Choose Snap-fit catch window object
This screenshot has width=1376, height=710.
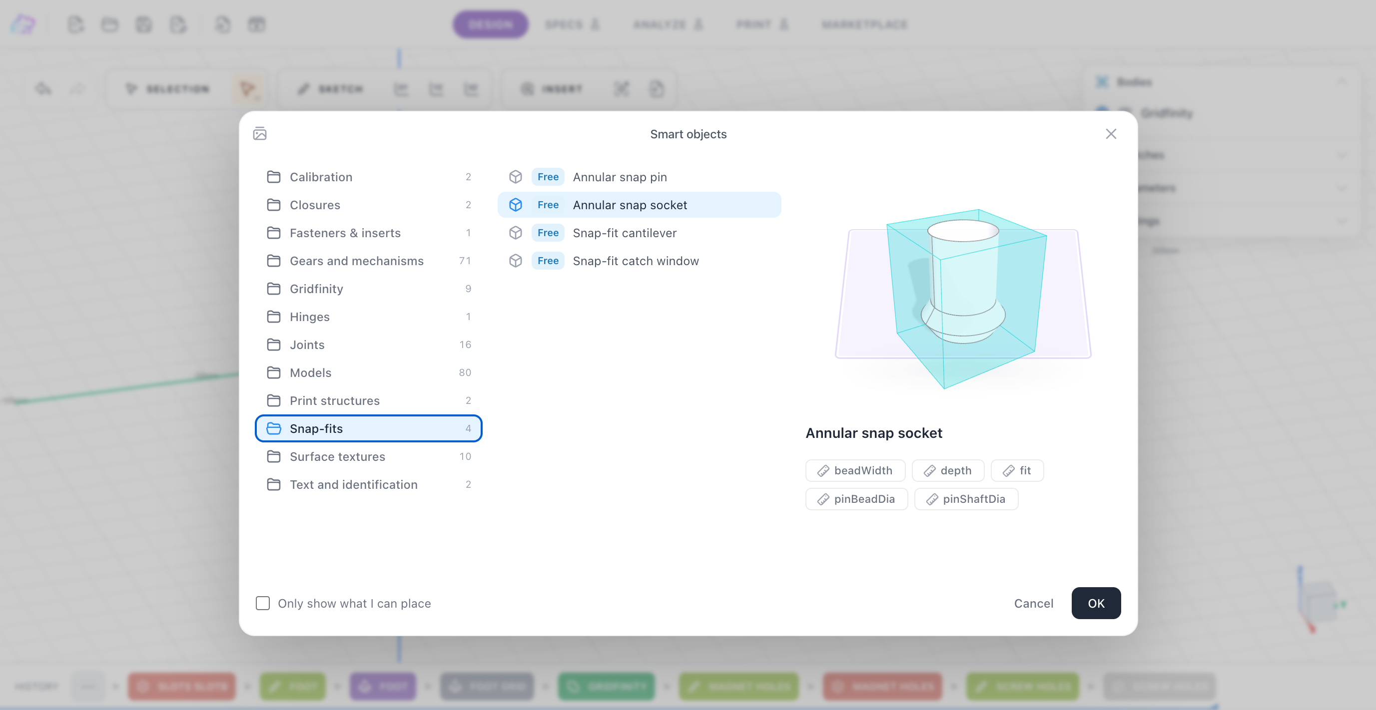pyautogui.click(x=639, y=261)
